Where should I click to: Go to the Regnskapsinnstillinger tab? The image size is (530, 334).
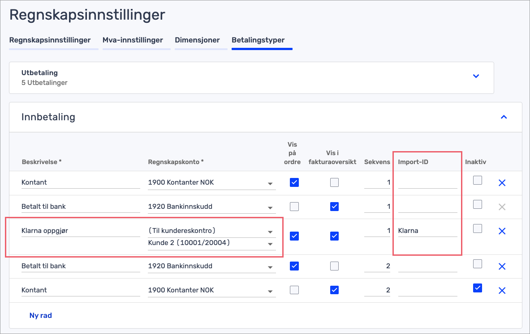click(x=50, y=40)
